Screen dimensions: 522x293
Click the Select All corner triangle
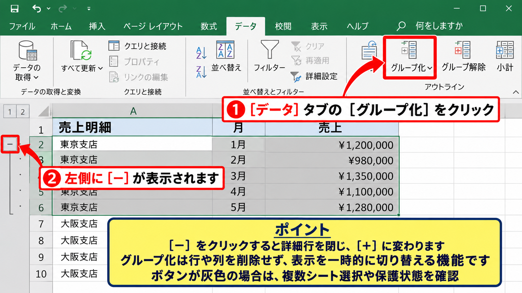pyautogui.click(x=44, y=111)
